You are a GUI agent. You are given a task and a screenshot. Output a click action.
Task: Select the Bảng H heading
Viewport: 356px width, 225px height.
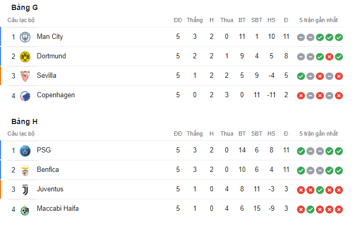24,121
